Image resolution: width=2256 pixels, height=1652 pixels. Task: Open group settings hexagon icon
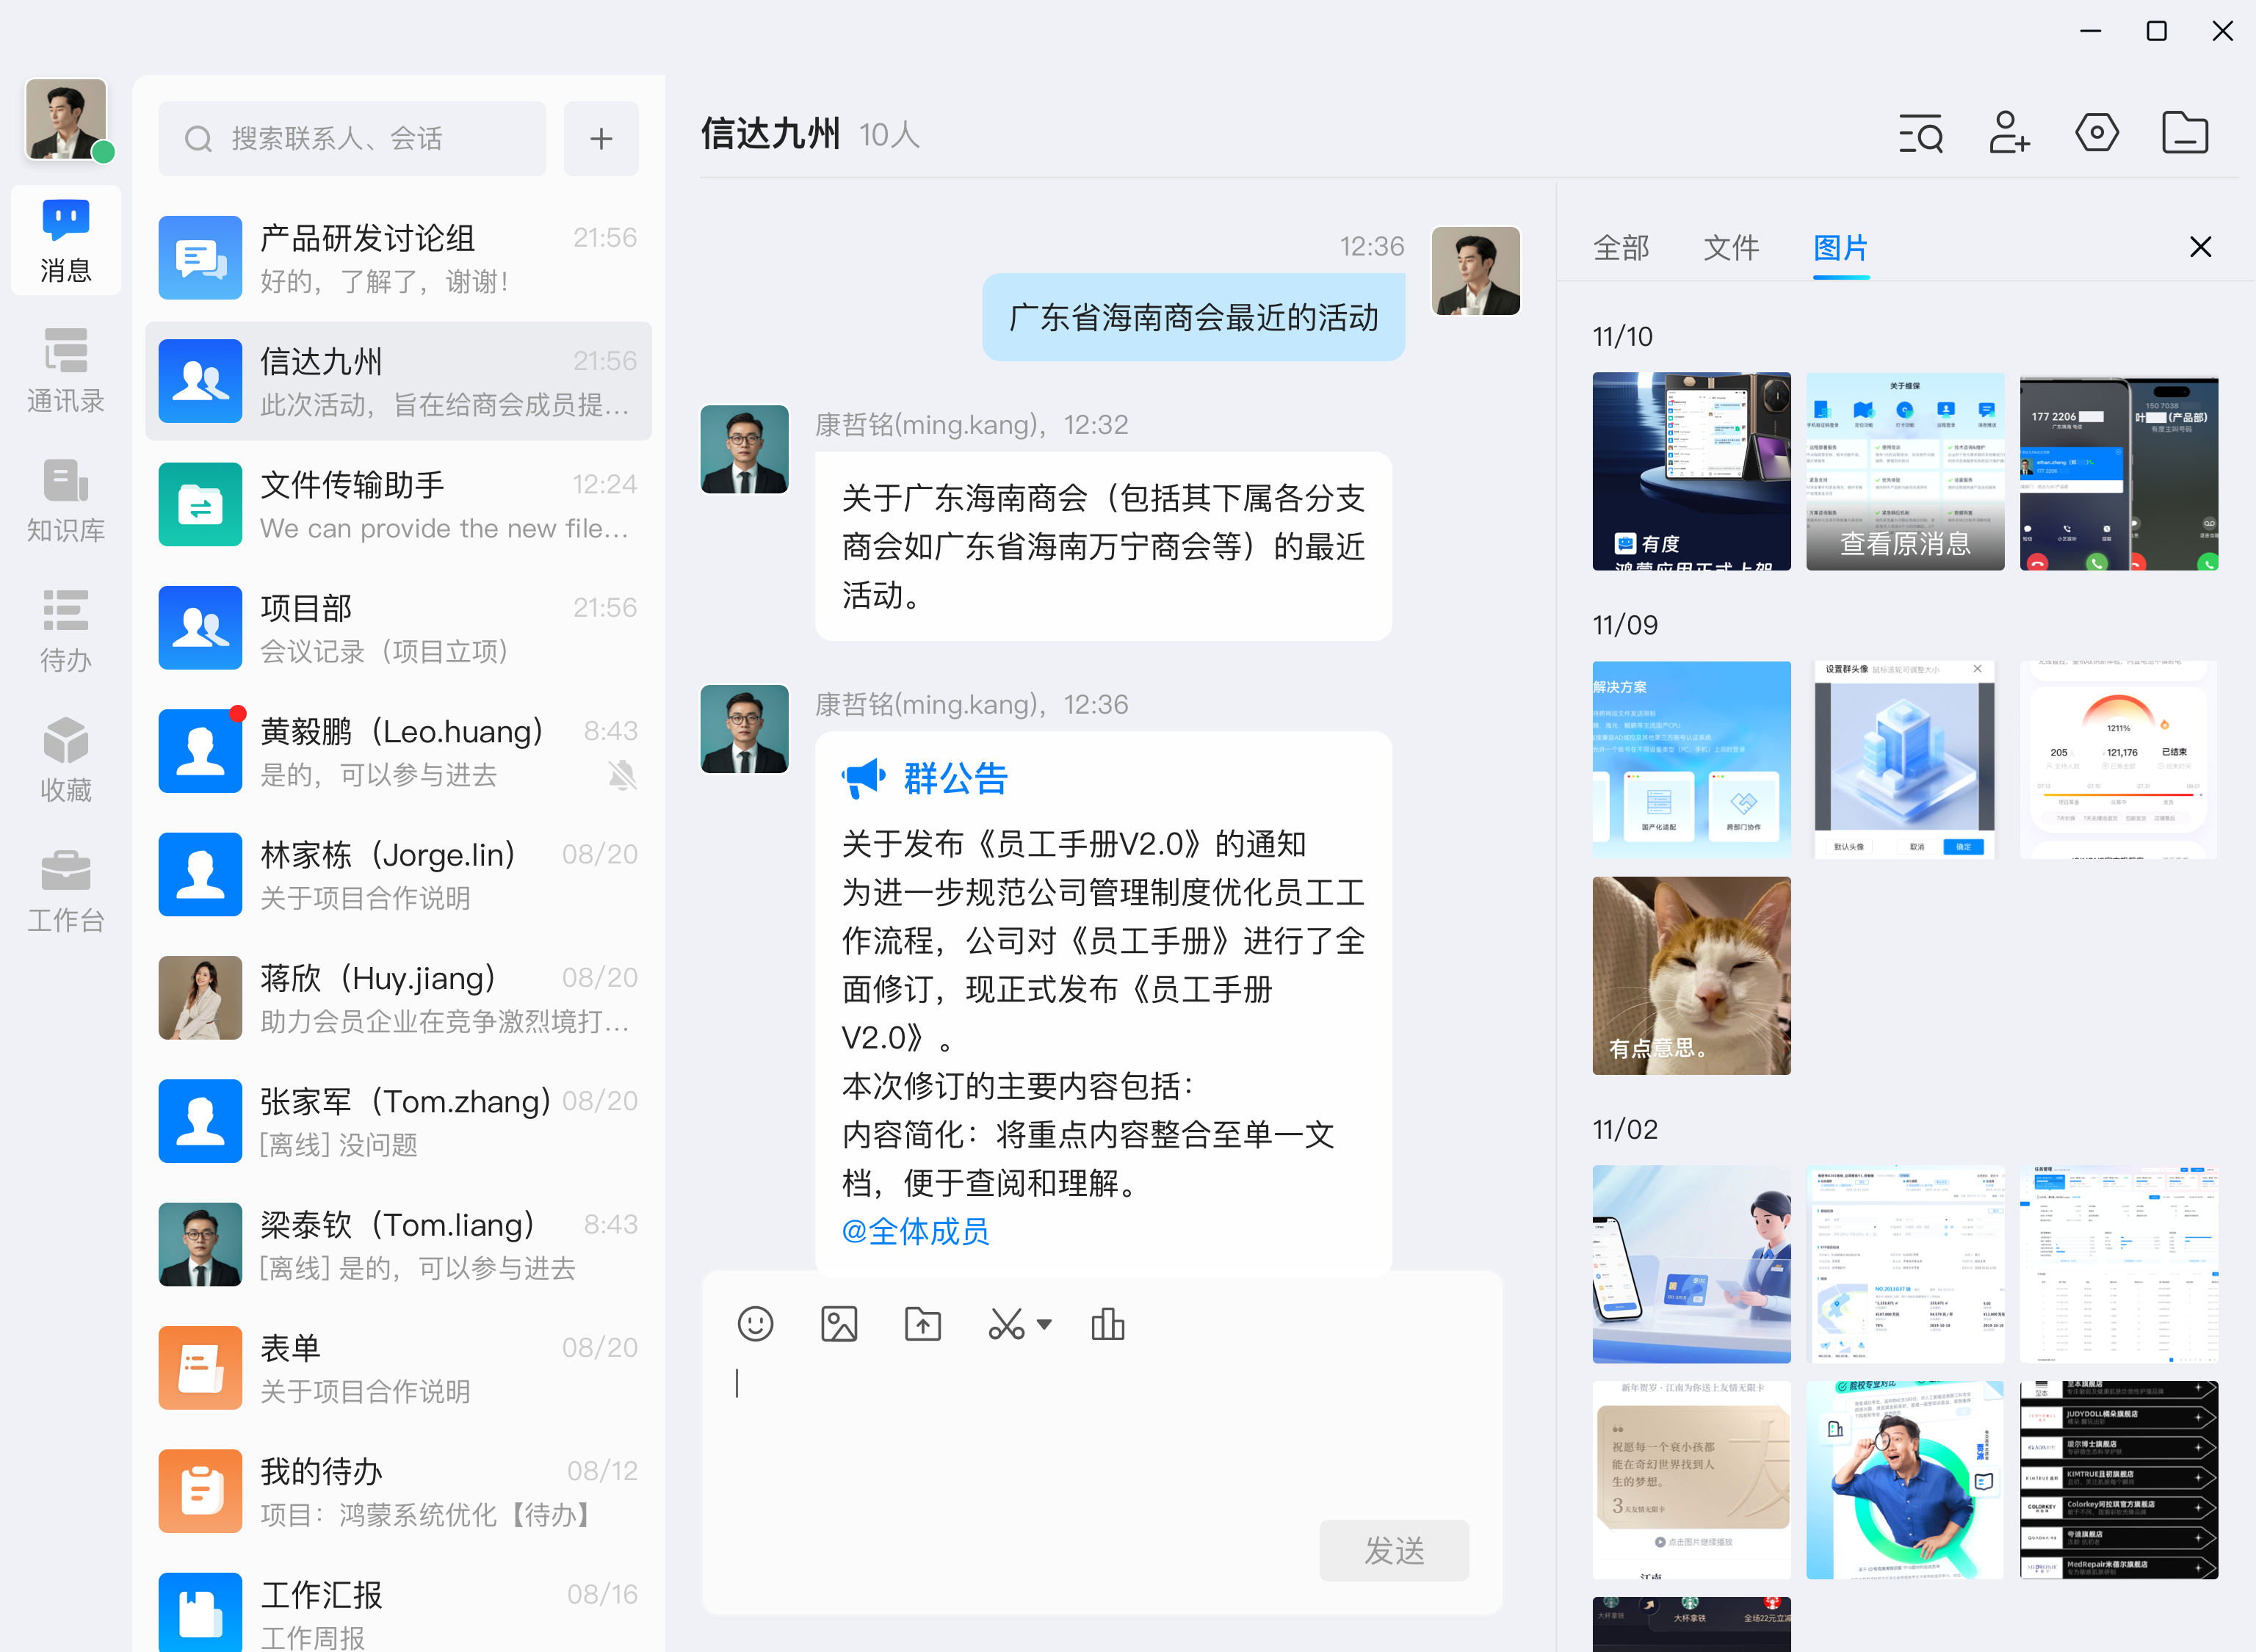[2096, 133]
